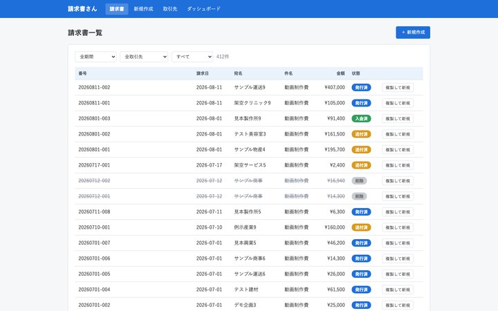Click the 件名 column header
498x311 pixels.
tap(288, 73)
